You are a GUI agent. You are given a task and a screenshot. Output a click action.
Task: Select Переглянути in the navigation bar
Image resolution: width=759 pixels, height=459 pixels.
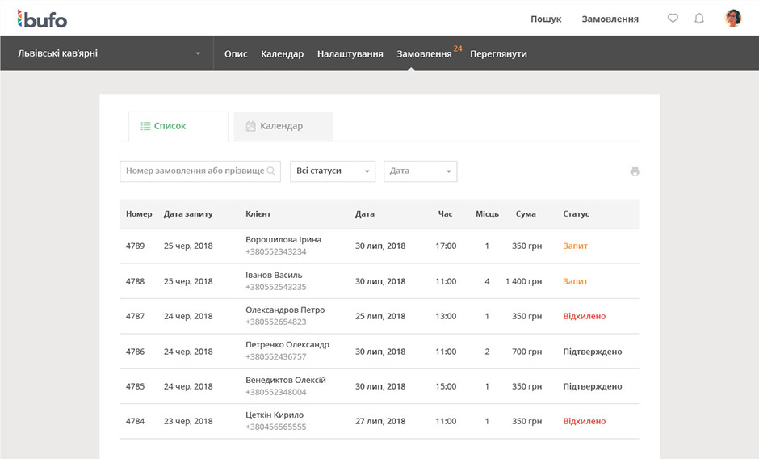(x=498, y=54)
